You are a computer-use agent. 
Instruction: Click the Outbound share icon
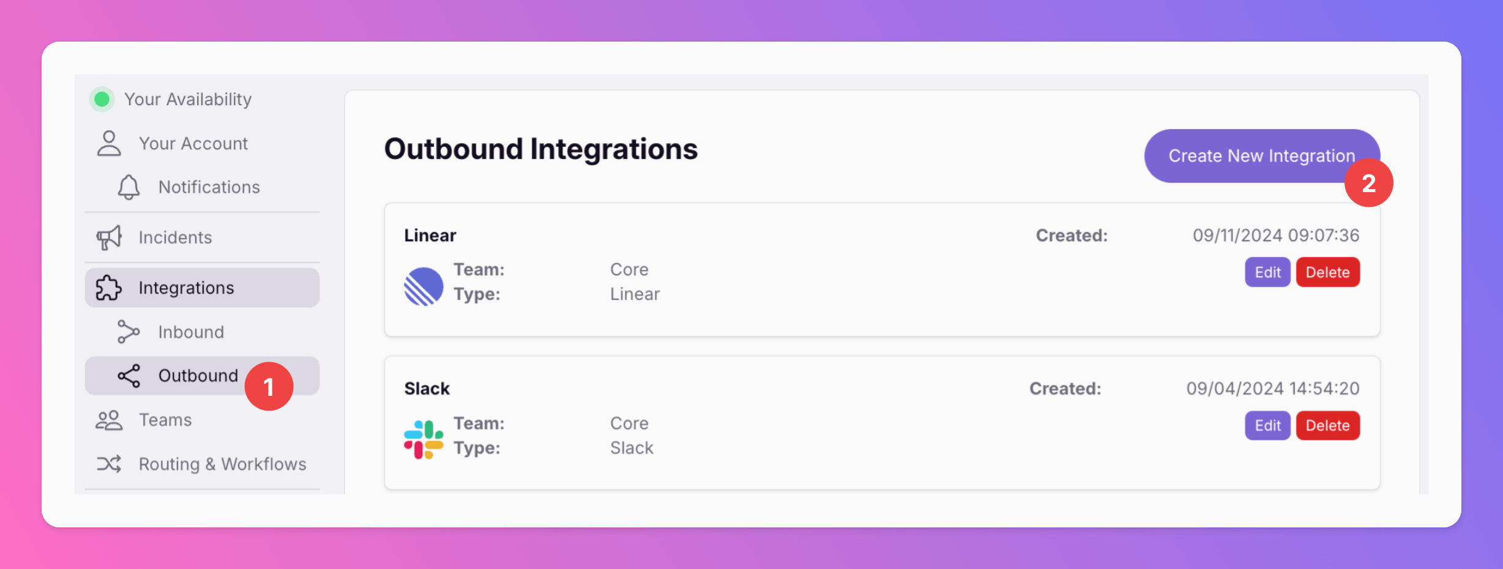pyautogui.click(x=129, y=376)
